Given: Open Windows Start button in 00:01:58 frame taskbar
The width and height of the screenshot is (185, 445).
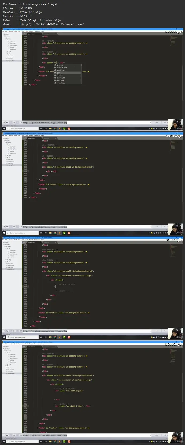Looking at the screenshot, I should tap(3, 337).
